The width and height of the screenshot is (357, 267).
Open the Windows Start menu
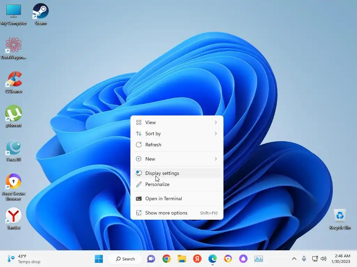coord(99,259)
